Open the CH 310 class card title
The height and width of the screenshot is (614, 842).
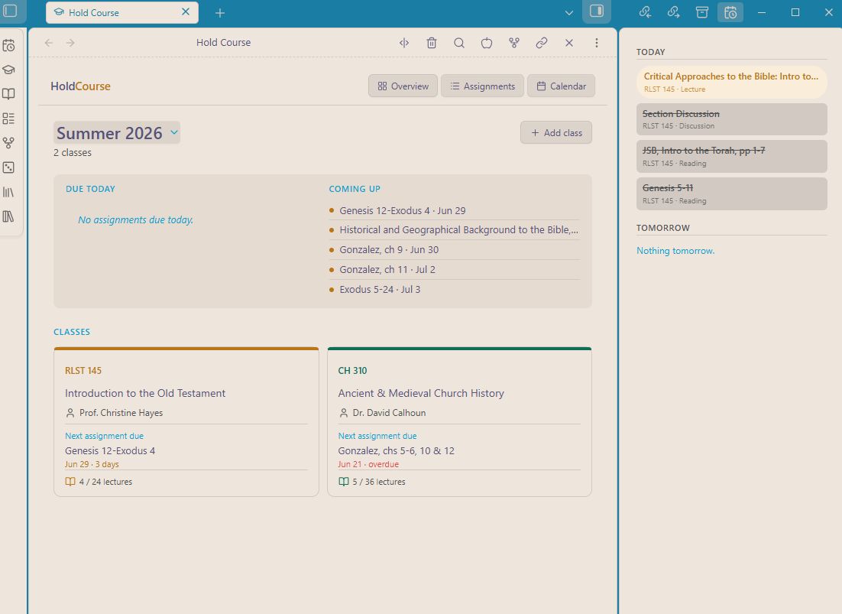pos(421,393)
